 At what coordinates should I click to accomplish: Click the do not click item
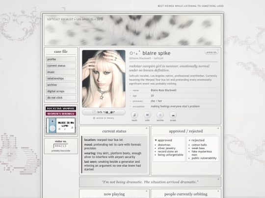pos(61,98)
